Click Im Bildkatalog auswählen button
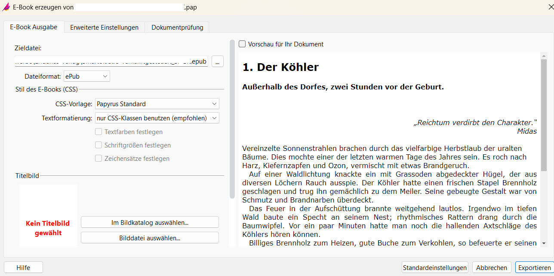The image size is (554, 276). coord(150,222)
